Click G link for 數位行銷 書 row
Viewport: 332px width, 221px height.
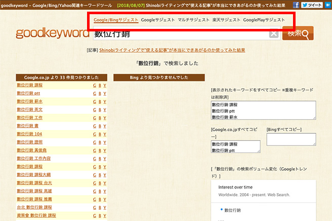(x=95, y=126)
